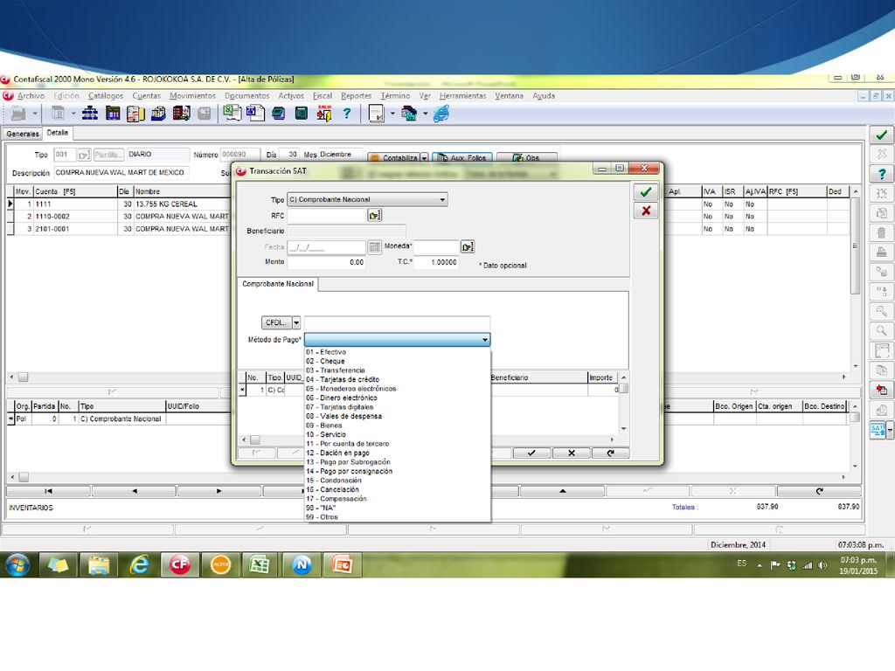
Task: Click the red arrow document sidebar icon
Action: click(882, 390)
